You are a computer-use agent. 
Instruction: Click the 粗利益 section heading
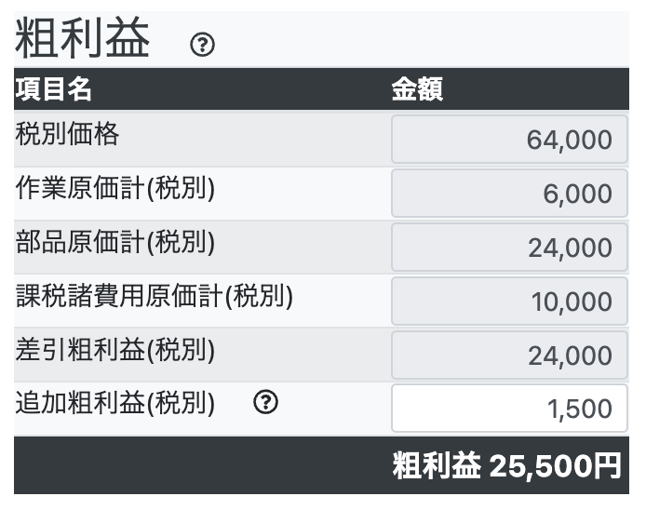point(82,38)
